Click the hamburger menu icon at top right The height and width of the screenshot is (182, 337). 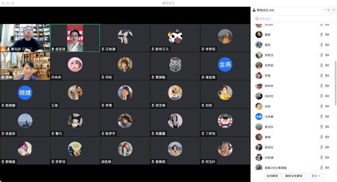click(x=334, y=10)
